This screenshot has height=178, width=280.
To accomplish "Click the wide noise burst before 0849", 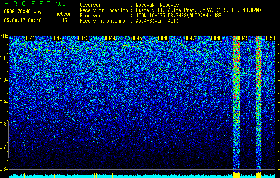I will click(x=237, y=104).
